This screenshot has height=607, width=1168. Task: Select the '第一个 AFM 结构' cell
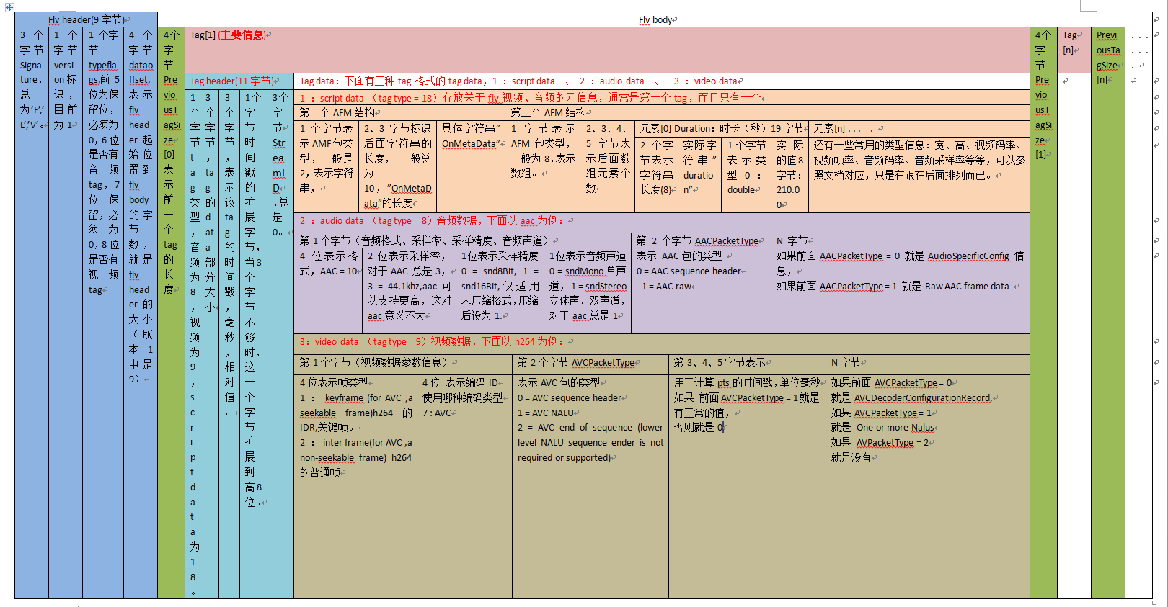coord(399,112)
